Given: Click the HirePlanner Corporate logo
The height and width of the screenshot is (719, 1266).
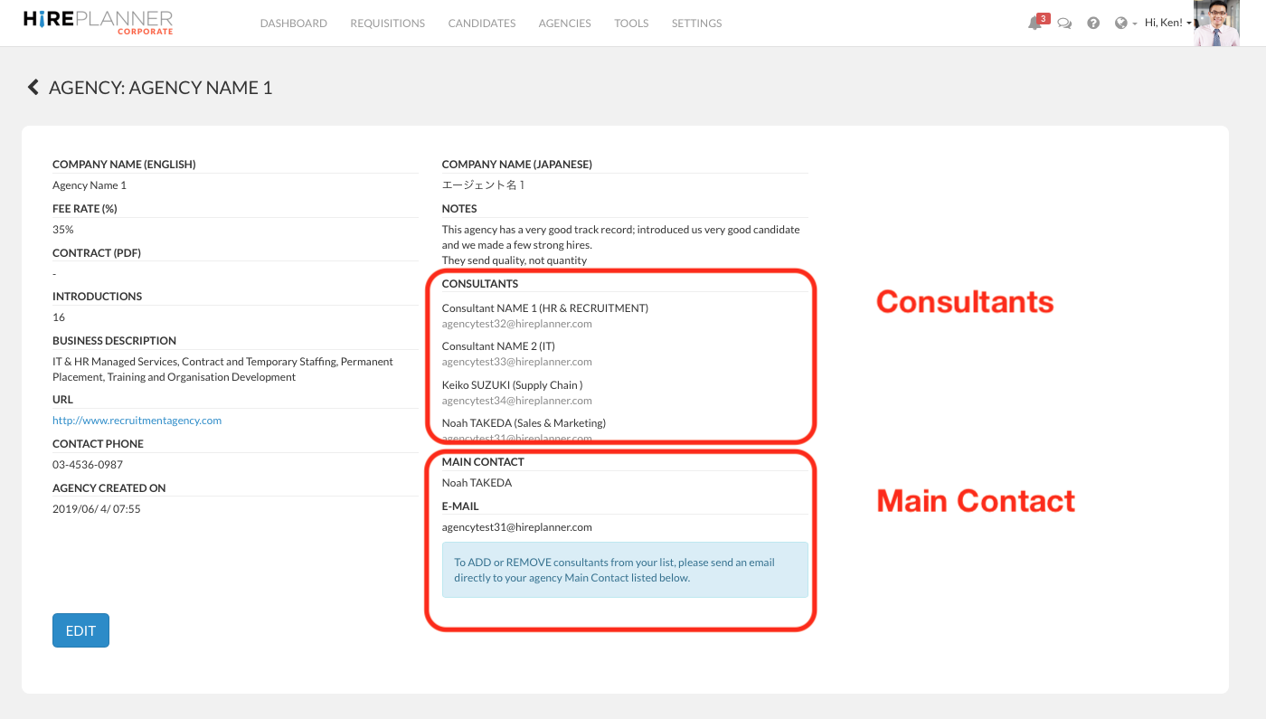Looking at the screenshot, I should pyautogui.click(x=98, y=23).
